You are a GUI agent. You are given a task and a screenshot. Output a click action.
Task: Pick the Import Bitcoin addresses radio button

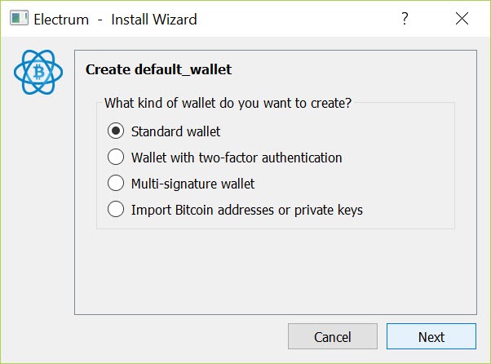click(x=116, y=209)
